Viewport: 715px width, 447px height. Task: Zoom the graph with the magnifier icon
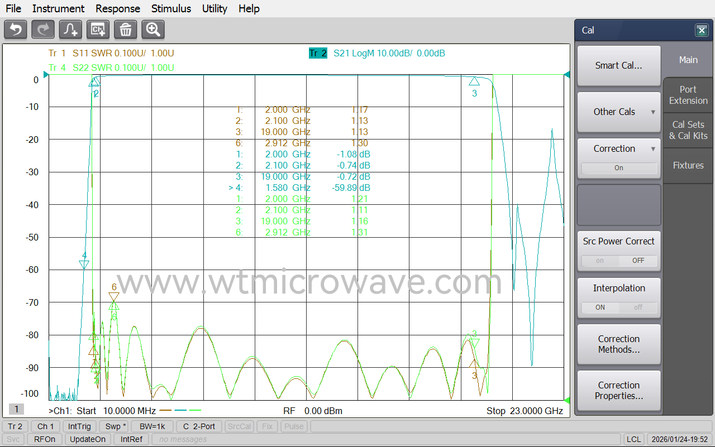click(x=152, y=30)
